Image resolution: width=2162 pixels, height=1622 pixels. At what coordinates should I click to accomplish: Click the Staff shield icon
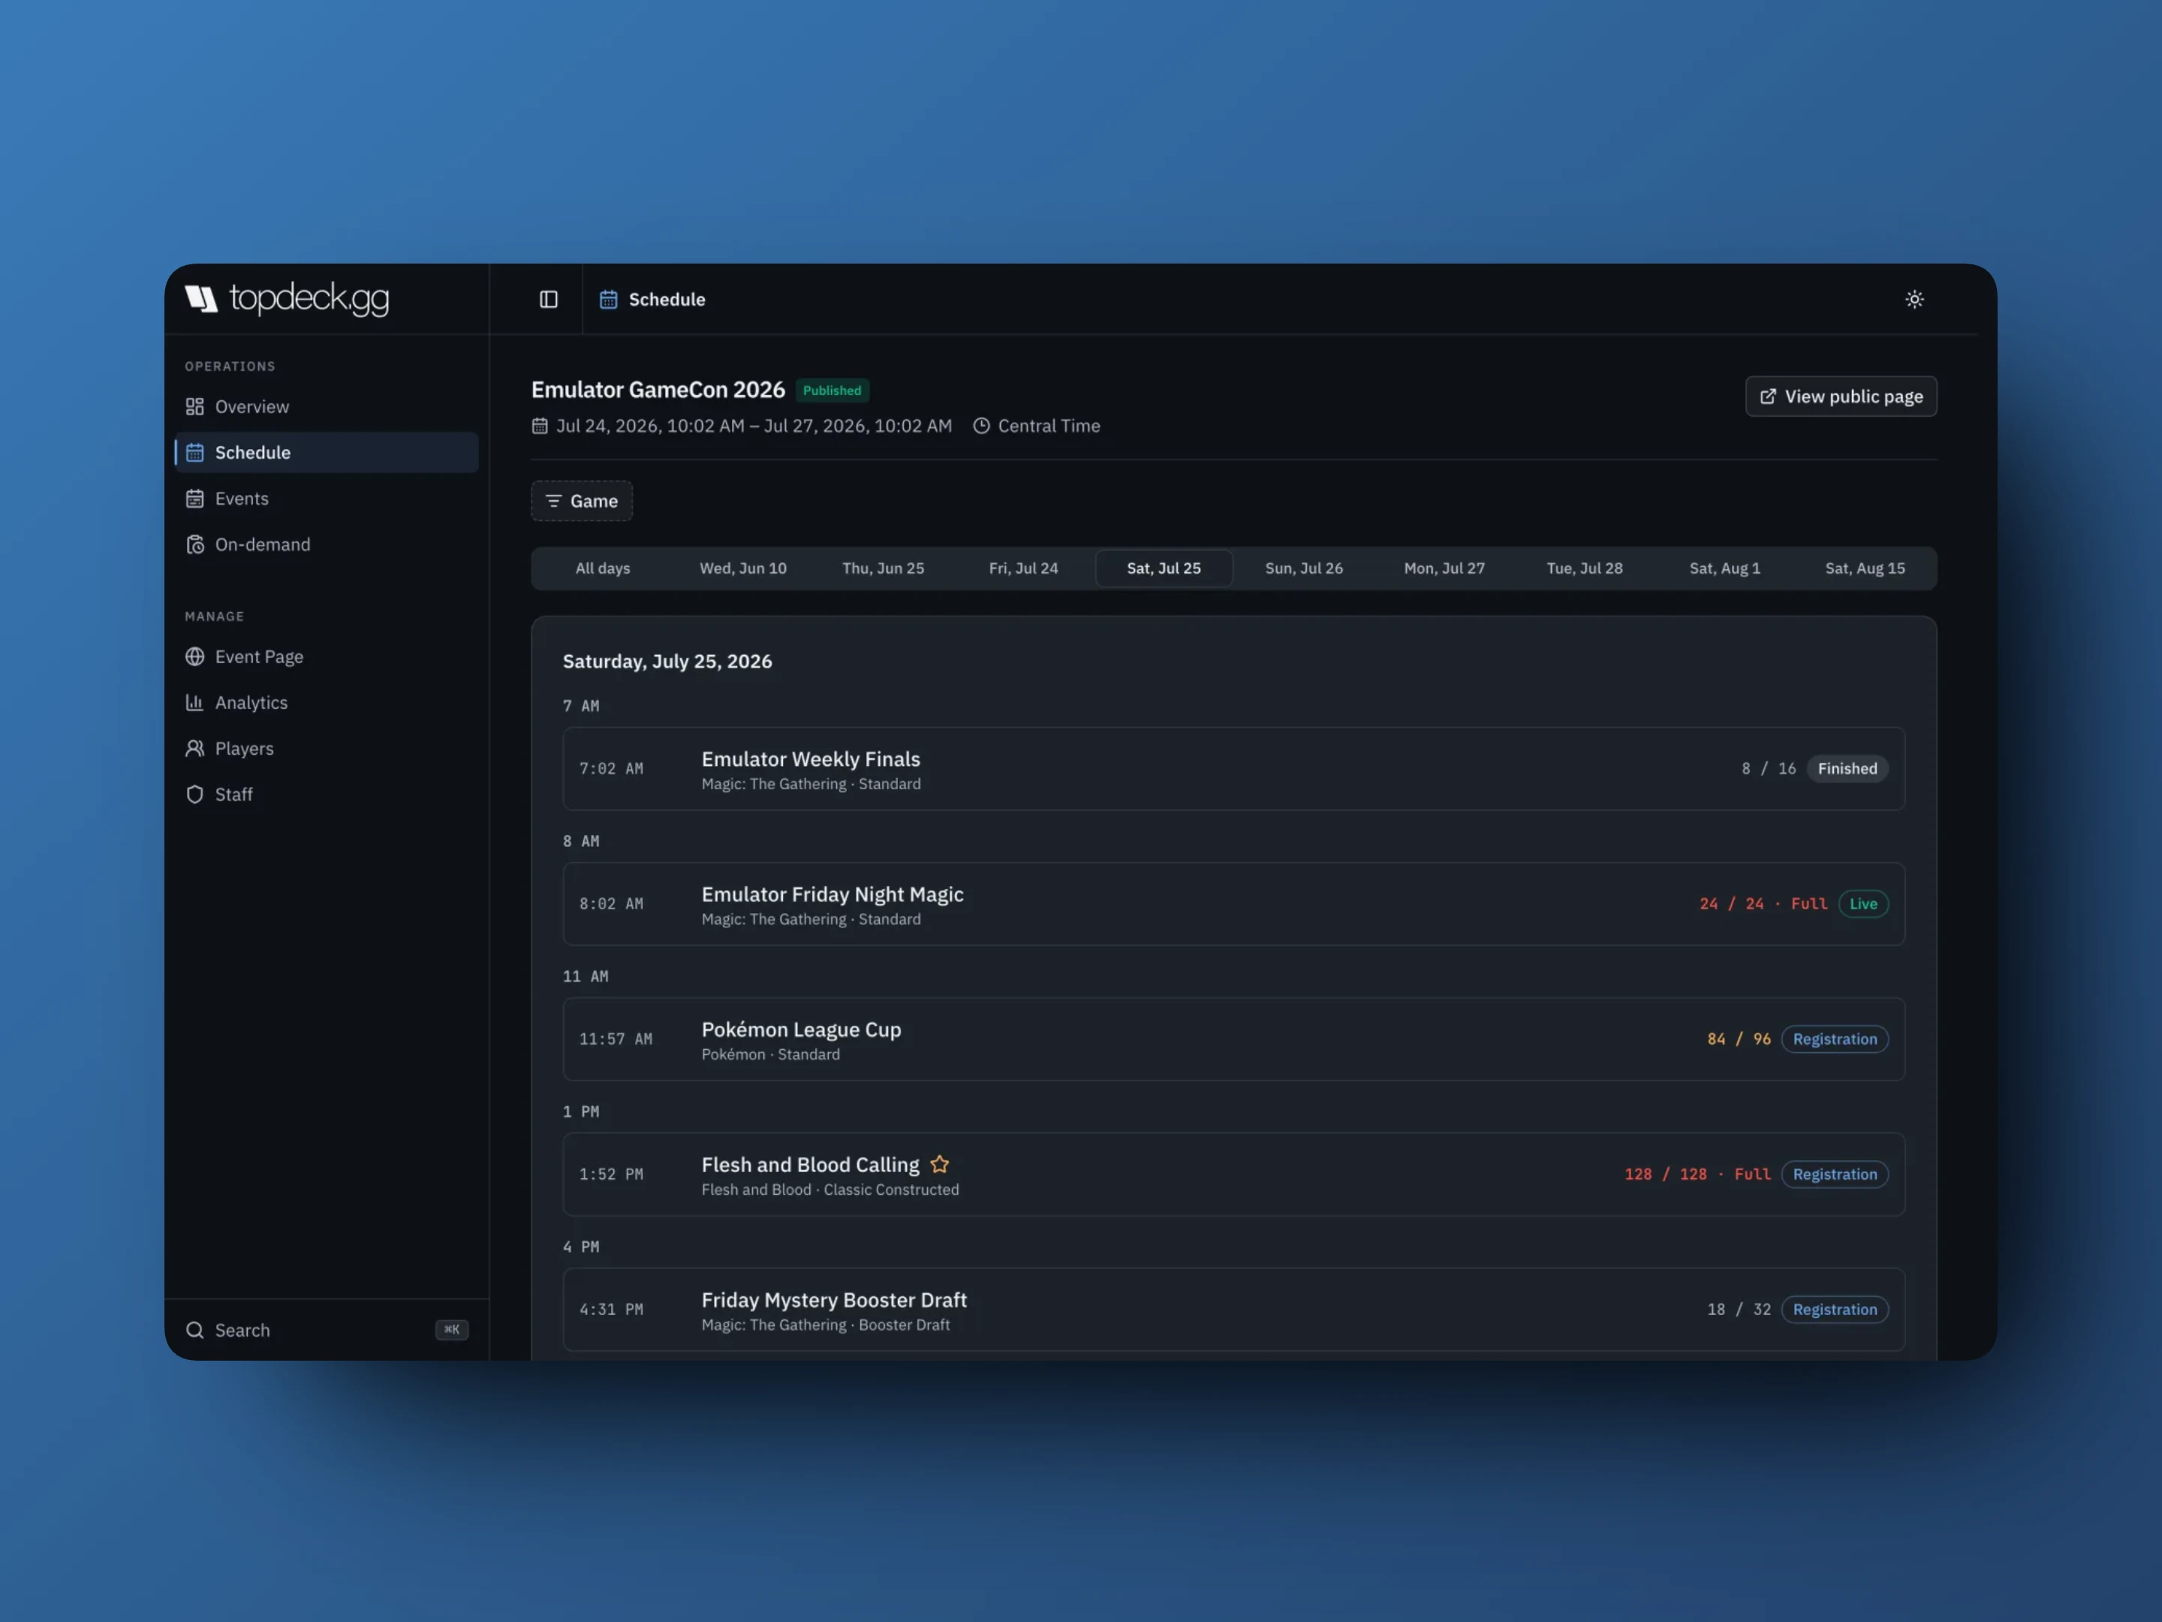195,795
